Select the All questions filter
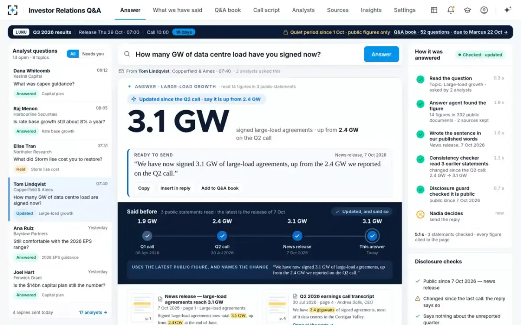The width and height of the screenshot is (521, 325). [x=73, y=54]
